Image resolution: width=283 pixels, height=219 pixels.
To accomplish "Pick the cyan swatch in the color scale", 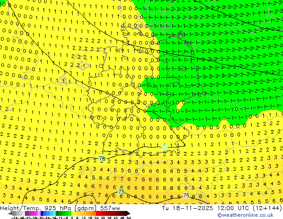I will [x=54, y=213].
